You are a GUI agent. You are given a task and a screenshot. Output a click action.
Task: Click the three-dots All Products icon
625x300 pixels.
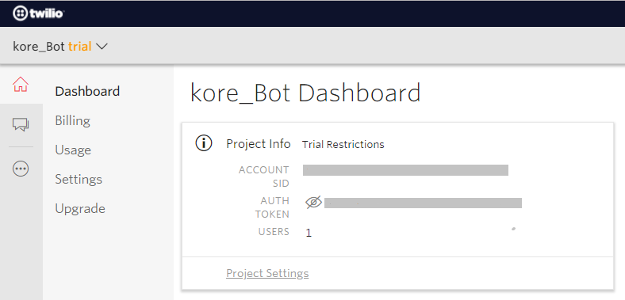click(x=21, y=169)
